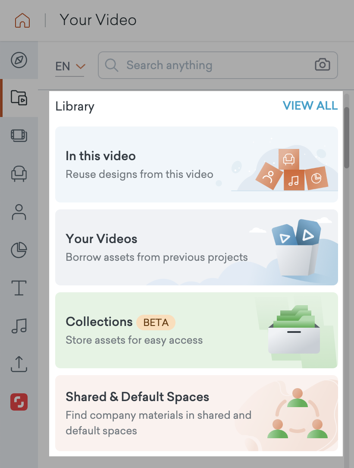Open the Discover panel via compass icon
Image resolution: width=354 pixels, height=468 pixels.
pyautogui.click(x=19, y=60)
